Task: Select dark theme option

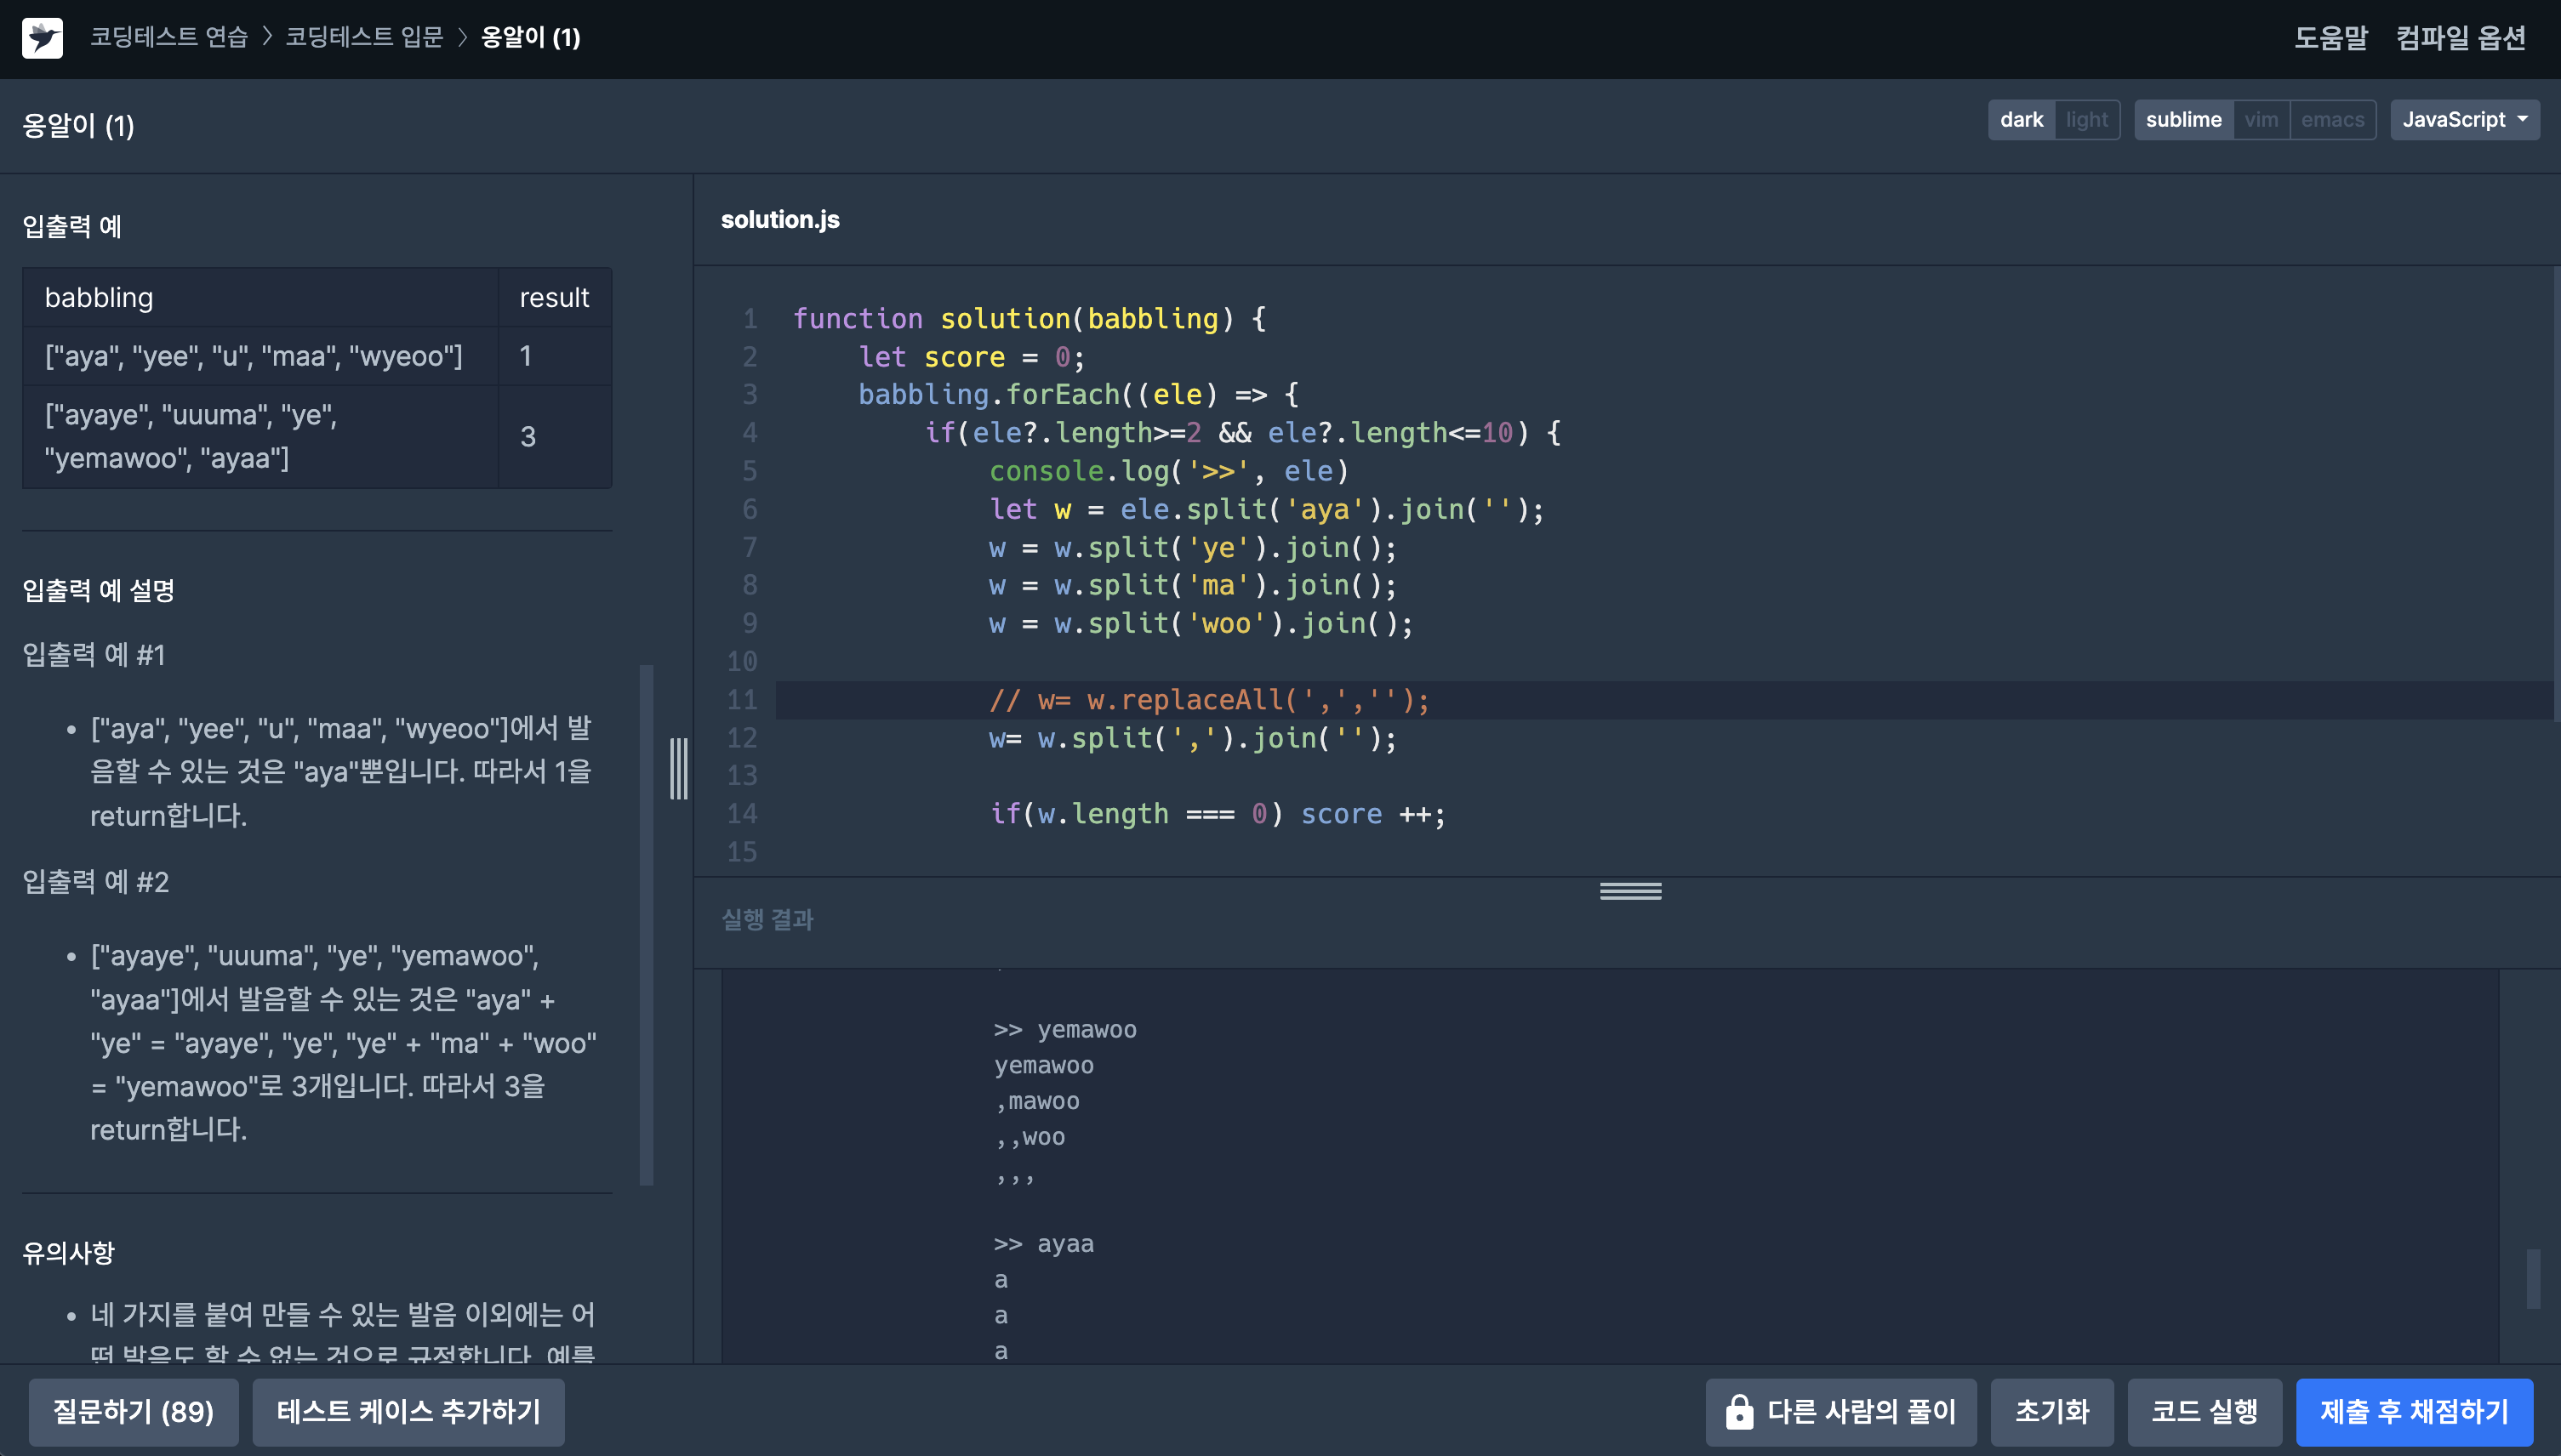Action: coord(2021,120)
